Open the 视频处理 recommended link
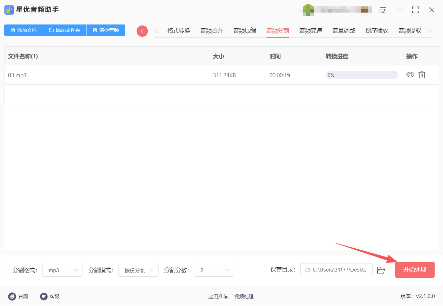This screenshot has height=306, width=443. tap(244, 296)
